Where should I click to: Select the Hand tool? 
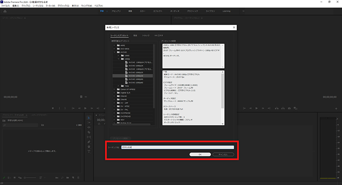[x=89, y=147]
